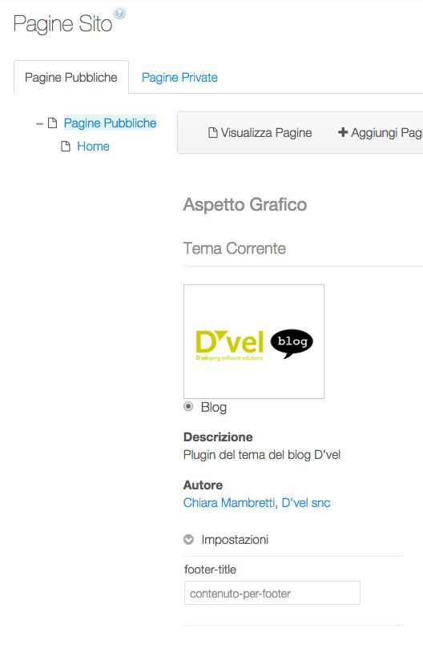423x656 pixels.
Task: Click the black blog speech bubble
Action: click(x=292, y=344)
